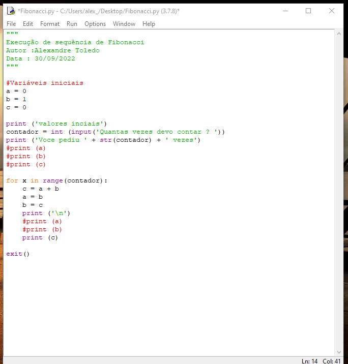
Task: Expand the Format menu
Action: pyautogui.click(x=50, y=24)
